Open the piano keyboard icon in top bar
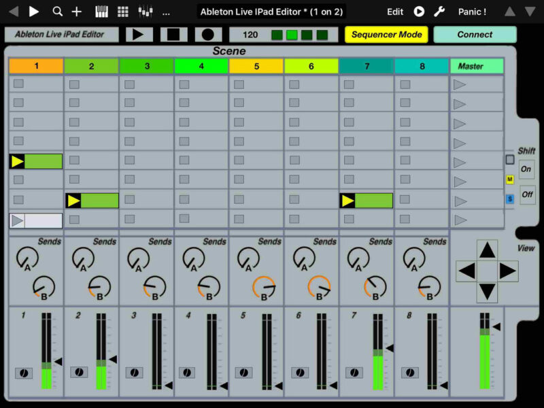Image resolution: width=544 pixels, height=408 pixels. [x=101, y=12]
